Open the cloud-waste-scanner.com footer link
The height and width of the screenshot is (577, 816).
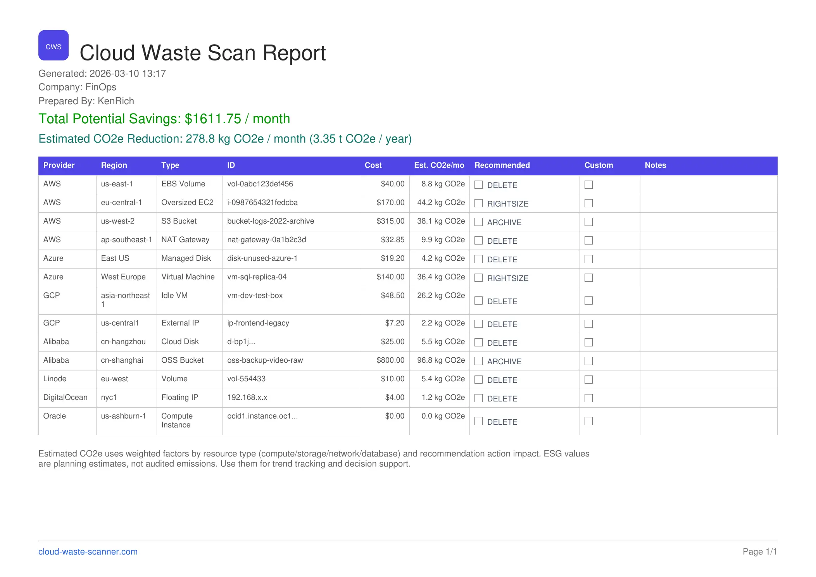point(88,551)
